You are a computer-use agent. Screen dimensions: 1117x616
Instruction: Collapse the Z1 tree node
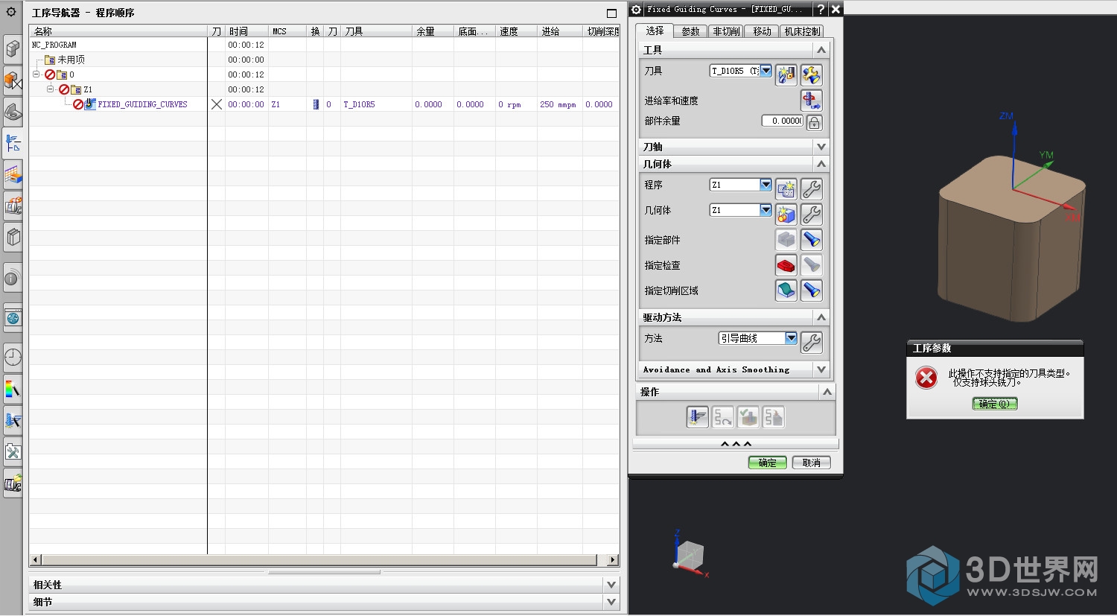[51, 89]
